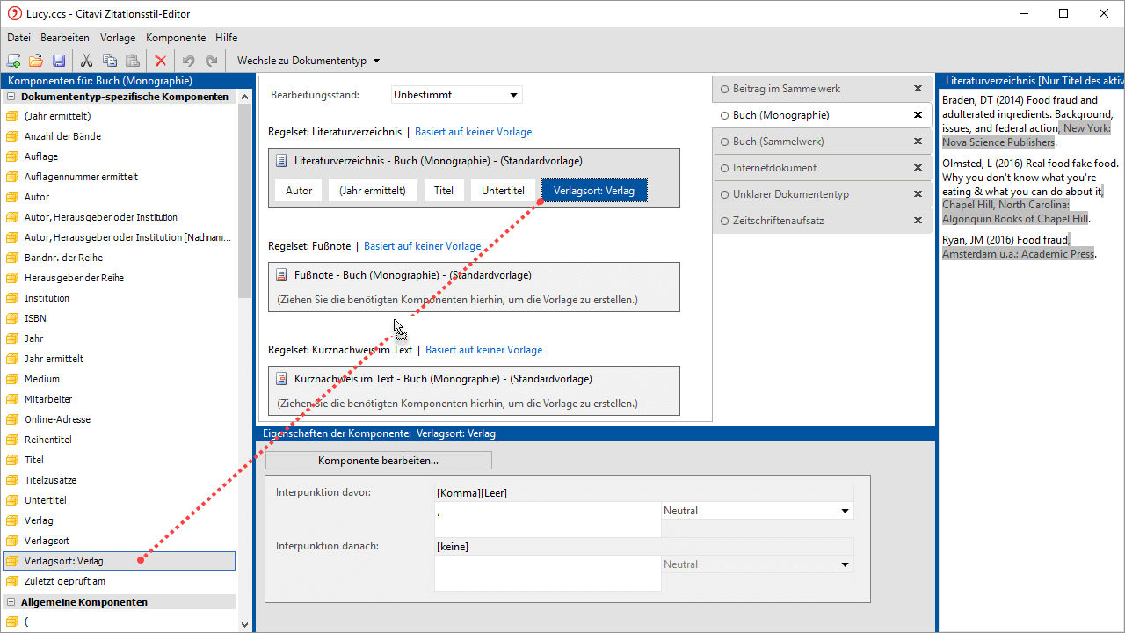The image size is (1125, 633).
Task: Remove the Zeitschriftenaufsatz entry using its X
Action: [x=918, y=221]
